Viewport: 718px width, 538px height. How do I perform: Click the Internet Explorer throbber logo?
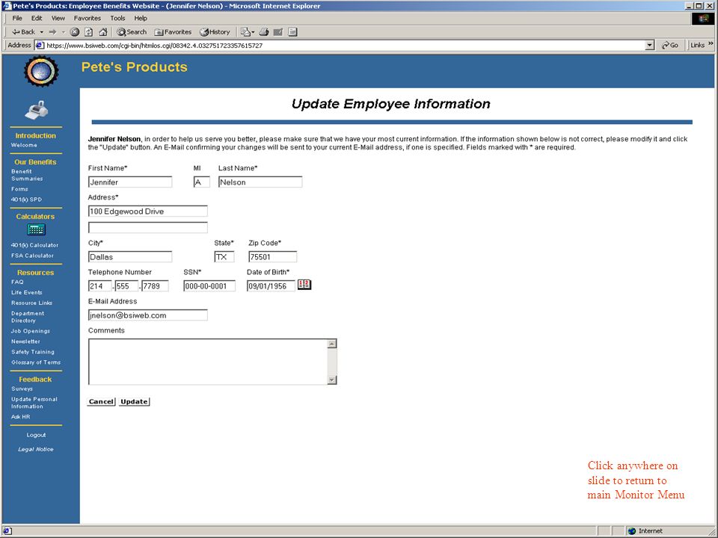pos(704,18)
